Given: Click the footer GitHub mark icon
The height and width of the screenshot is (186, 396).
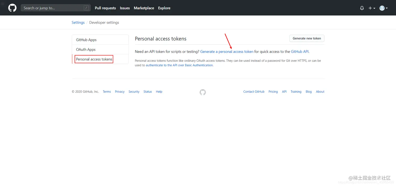Looking at the screenshot, I should click(x=203, y=92).
